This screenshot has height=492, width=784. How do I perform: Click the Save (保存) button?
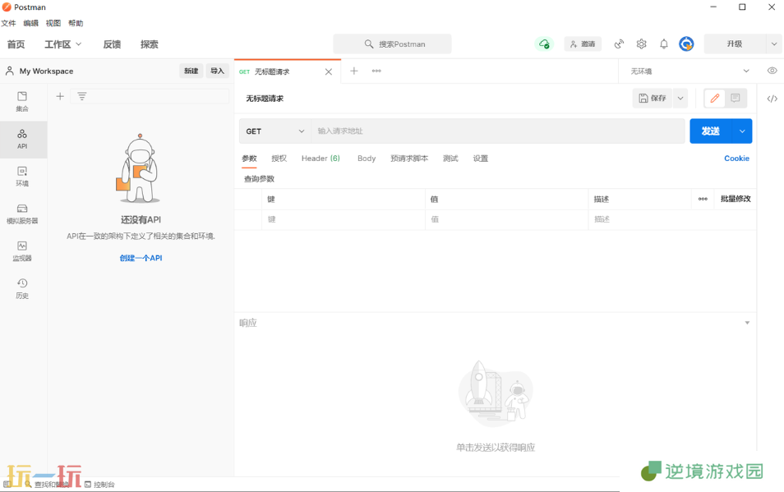[653, 99]
